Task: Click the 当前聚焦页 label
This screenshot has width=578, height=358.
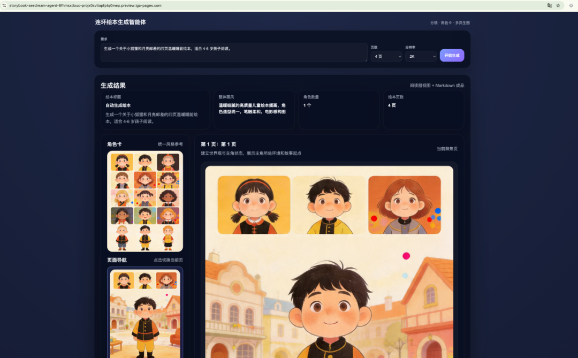Action: click(447, 149)
